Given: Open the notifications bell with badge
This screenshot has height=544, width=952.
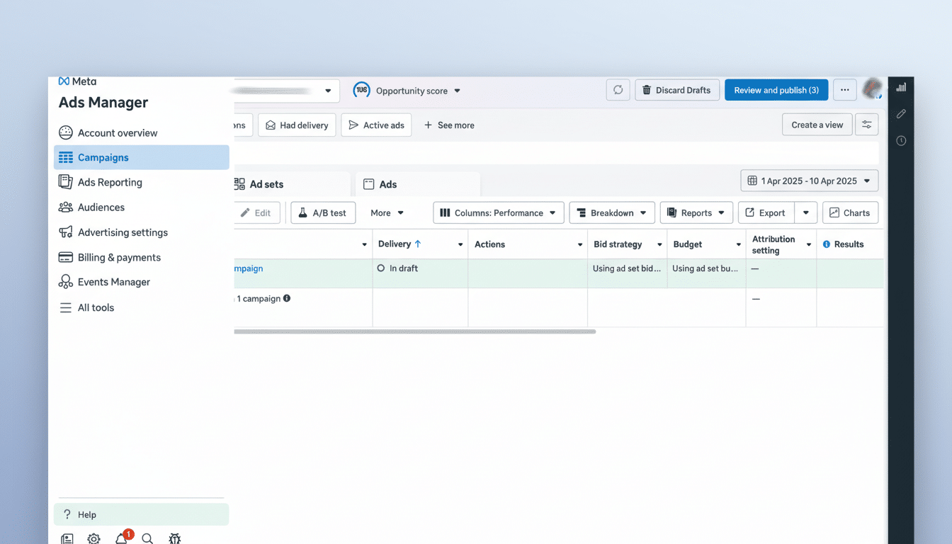Looking at the screenshot, I should (120, 538).
